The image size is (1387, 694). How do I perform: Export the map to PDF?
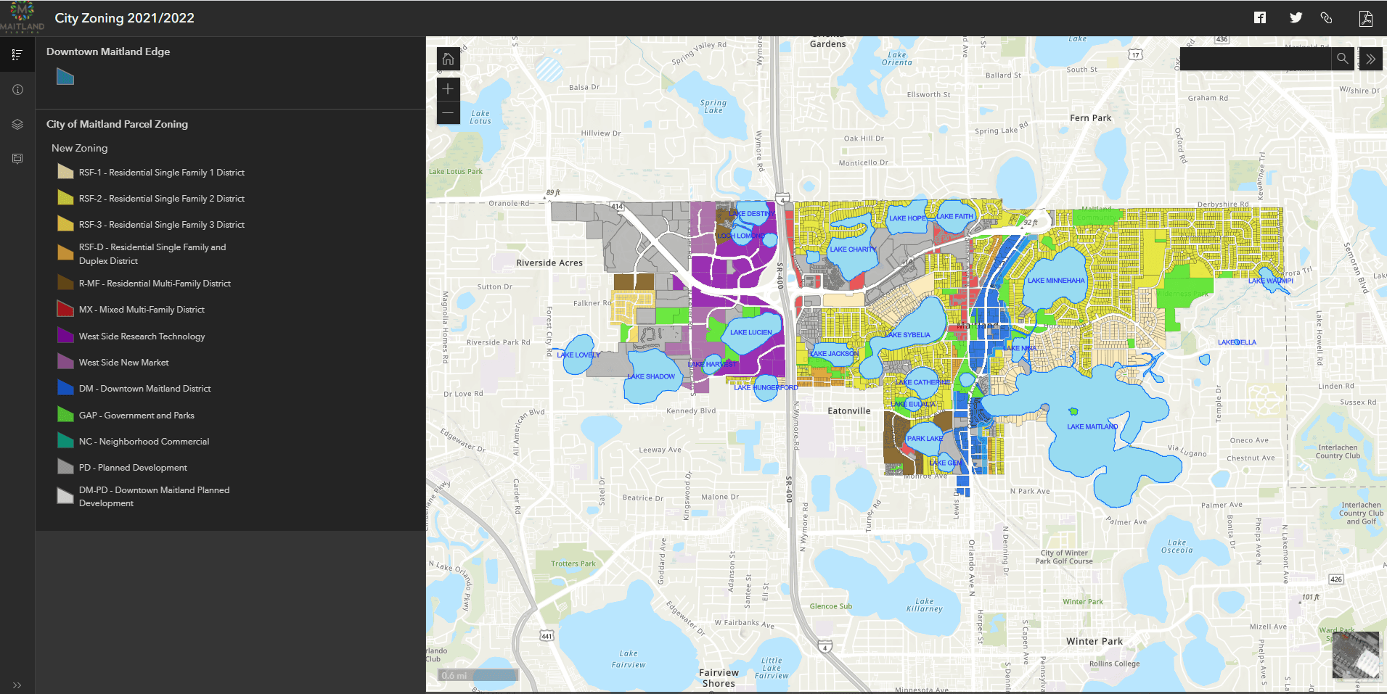[x=1366, y=18]
